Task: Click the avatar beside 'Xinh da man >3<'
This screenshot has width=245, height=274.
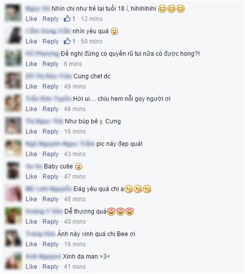Action: tap(13, 261)
